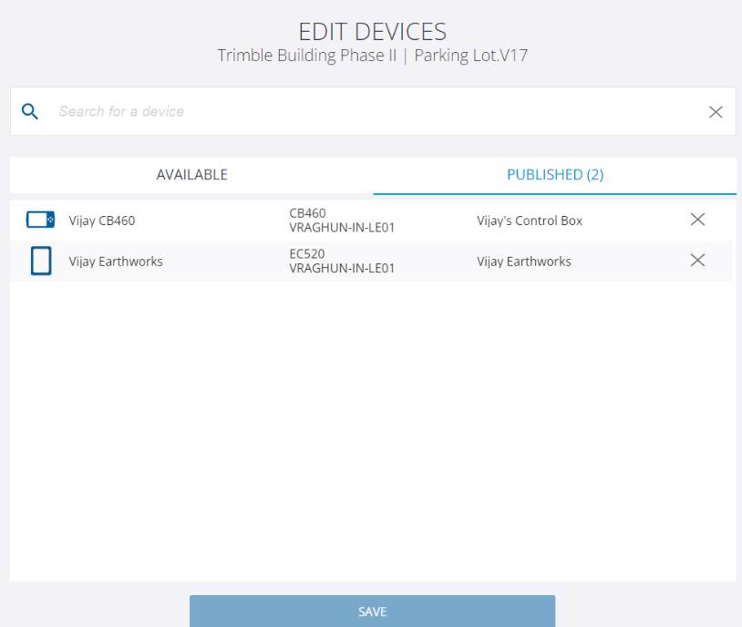Clear the device search field
This screenshot has height=627, width=742.
tap(716, 111)
